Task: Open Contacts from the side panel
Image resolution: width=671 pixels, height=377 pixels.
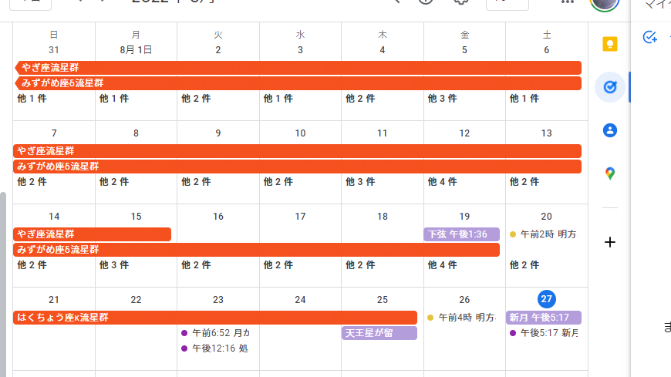Action: tap(610, 130)
